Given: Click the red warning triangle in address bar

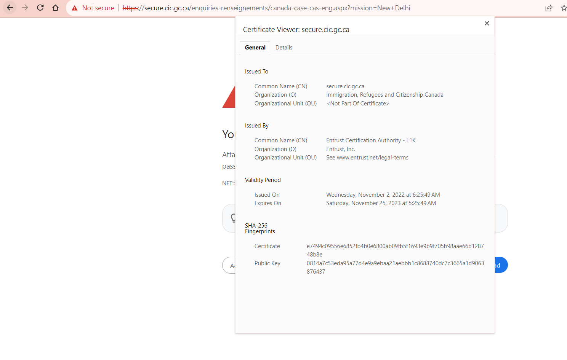Looking at the screenshot, I should [75, 8].
